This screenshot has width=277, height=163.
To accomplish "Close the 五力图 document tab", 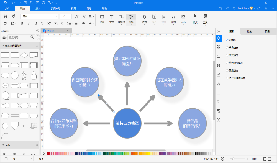I will [x=67, y=31].
